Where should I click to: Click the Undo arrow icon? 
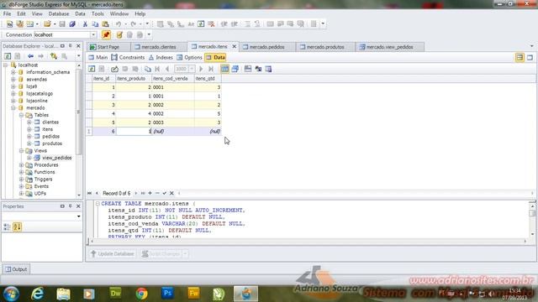[x=118, y=24]
